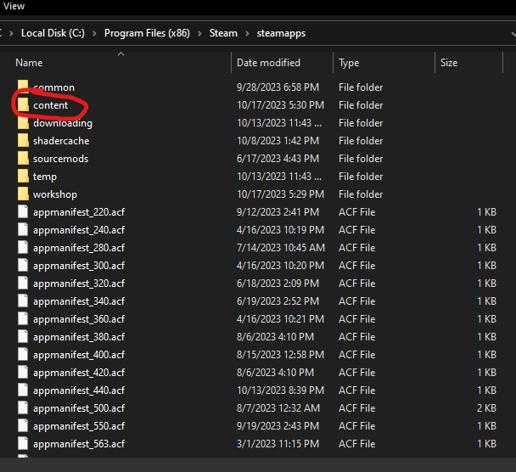Go to Program Files (x86) breadcrumb
This screenshot has width=516, height=472.
click(147, 33)
